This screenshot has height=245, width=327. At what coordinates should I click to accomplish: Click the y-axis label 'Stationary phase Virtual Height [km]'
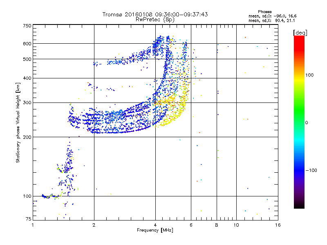tap(18, 122)
